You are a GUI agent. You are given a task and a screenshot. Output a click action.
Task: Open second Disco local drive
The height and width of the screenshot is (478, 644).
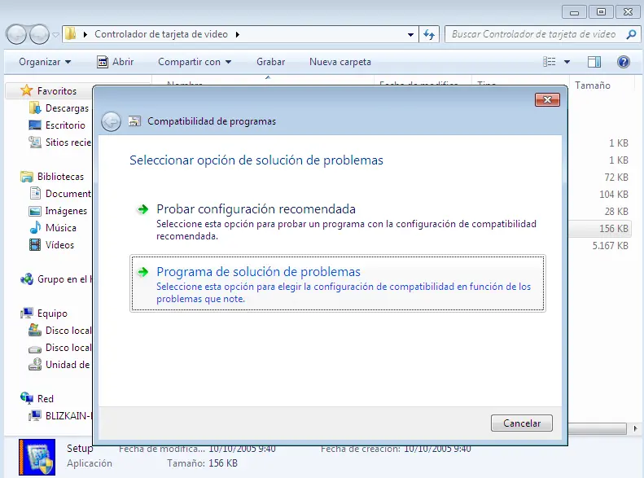[x=60, y=348]
